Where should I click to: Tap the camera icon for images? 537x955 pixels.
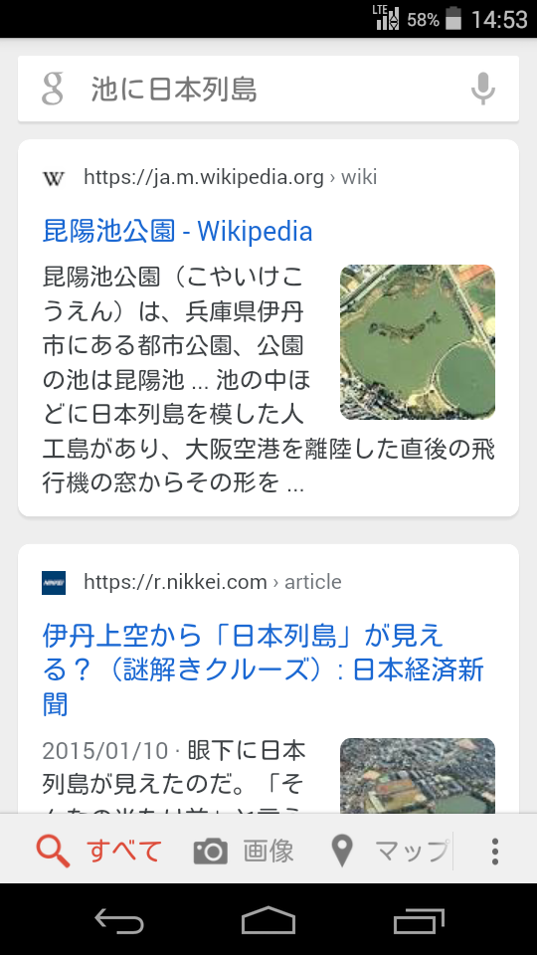(x=211, y=851)
